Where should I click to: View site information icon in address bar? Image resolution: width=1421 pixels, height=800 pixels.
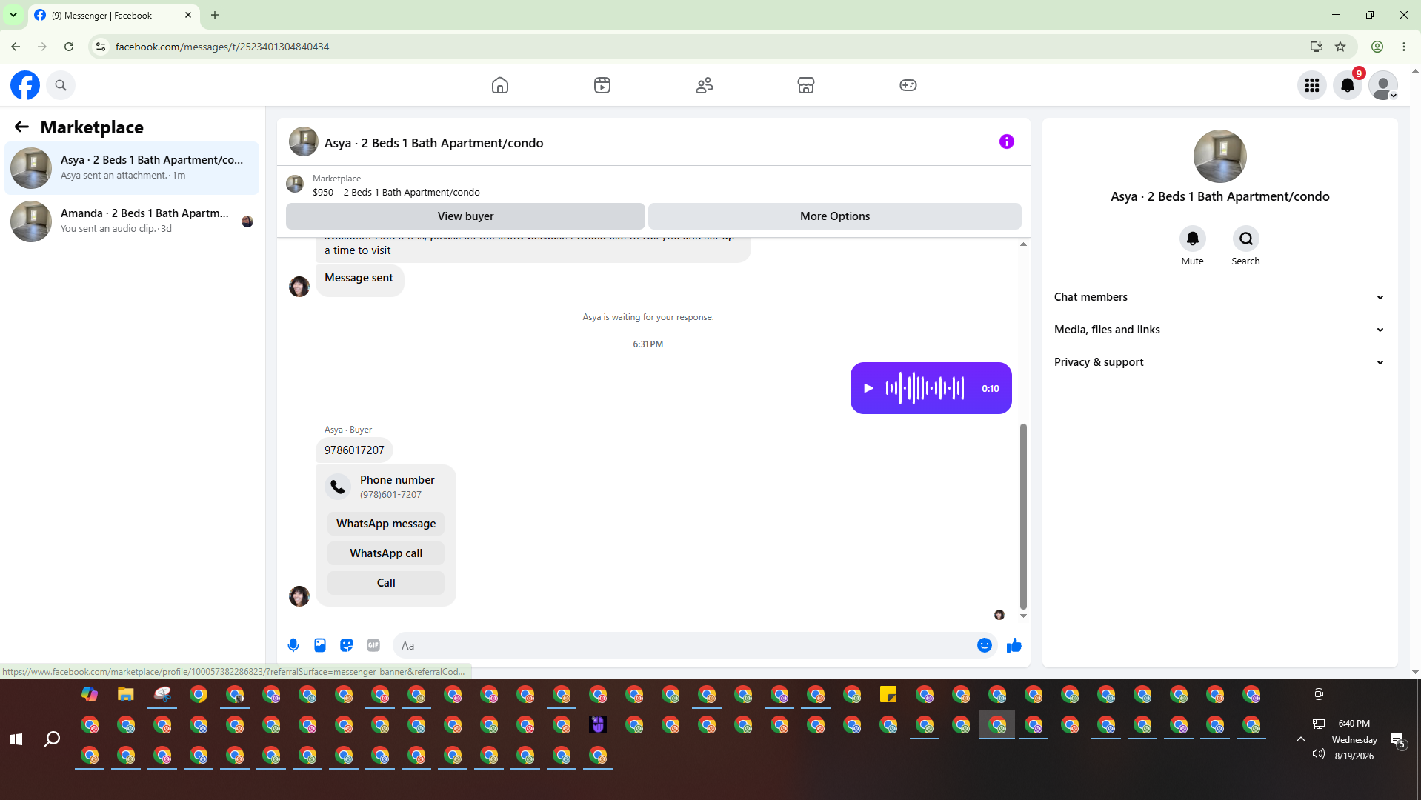(101, 47)
